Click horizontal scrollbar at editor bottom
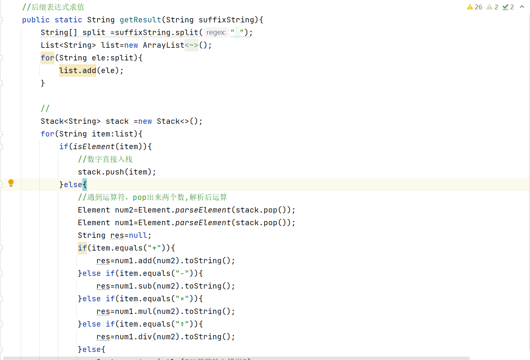This screenshot has width=530, height=360. 236,358
